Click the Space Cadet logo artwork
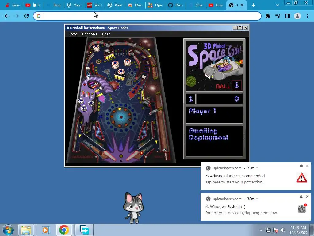This screenshot has width=314, height=236. coord(214,66)
